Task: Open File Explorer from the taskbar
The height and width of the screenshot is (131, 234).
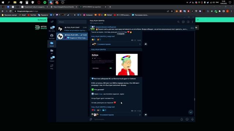Action: pyautogui.click(x=15, y=3)
